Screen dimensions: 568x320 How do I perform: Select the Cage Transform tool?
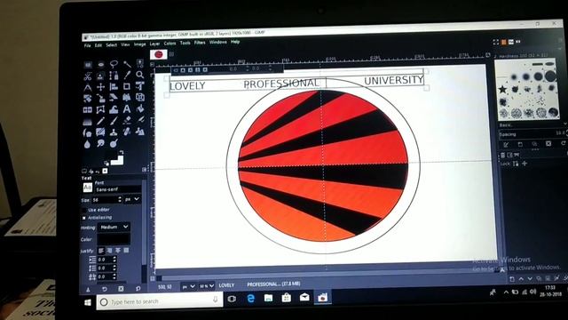tap(100, 109)
